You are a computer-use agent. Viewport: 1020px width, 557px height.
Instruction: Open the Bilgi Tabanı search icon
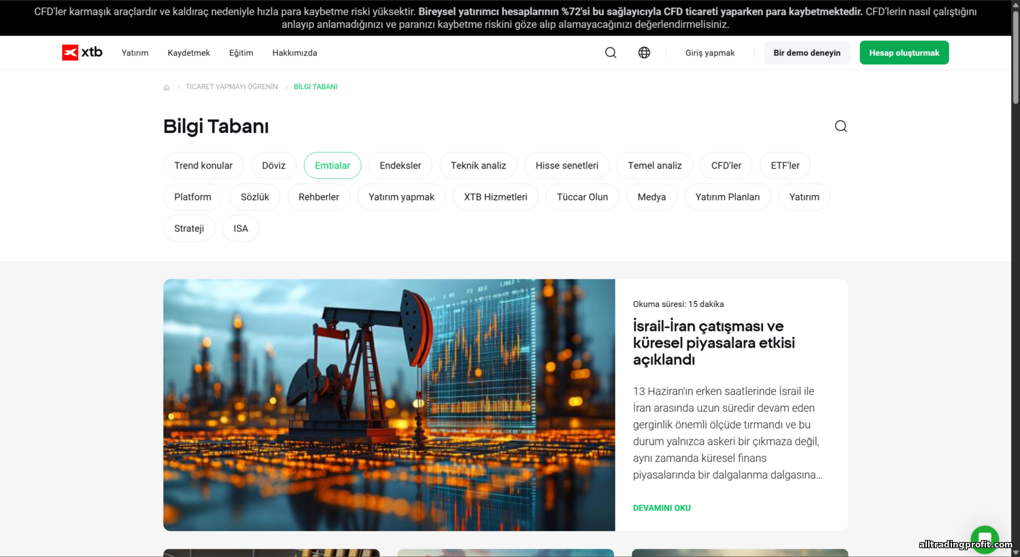(x=840, y=126)
